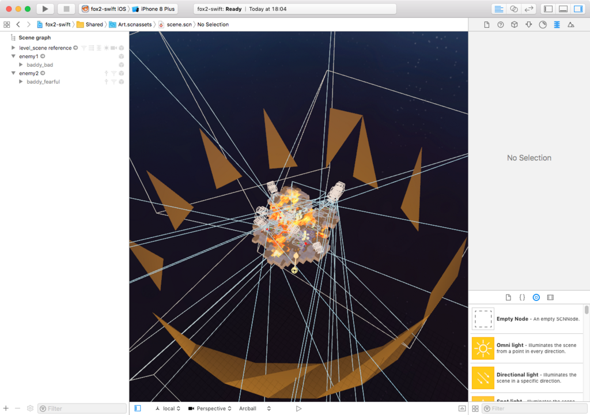Show the code snippet library

pyautogui.click(x=522, y=297)
